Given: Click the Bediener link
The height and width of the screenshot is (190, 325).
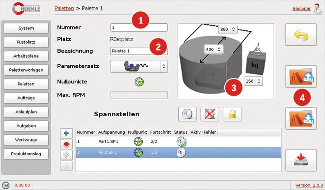Looking at the screenshot, I should click(301, 9).
